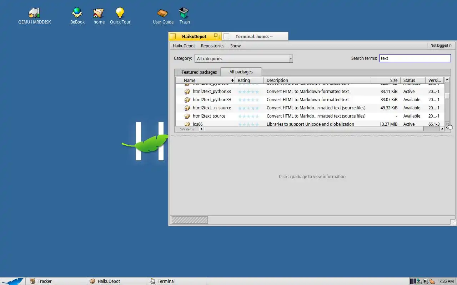Sort by Name column header
This screenshot has width=457, height=285.
tap(208, 81)
